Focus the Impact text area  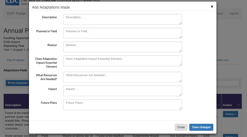pos(122,91)
